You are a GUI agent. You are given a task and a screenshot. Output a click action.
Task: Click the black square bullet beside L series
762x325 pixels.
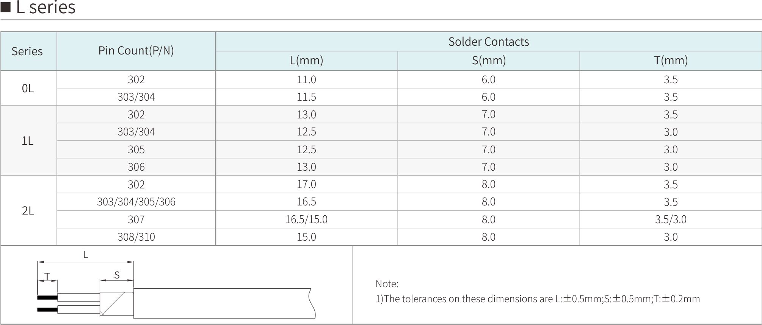tap(6, 7)
